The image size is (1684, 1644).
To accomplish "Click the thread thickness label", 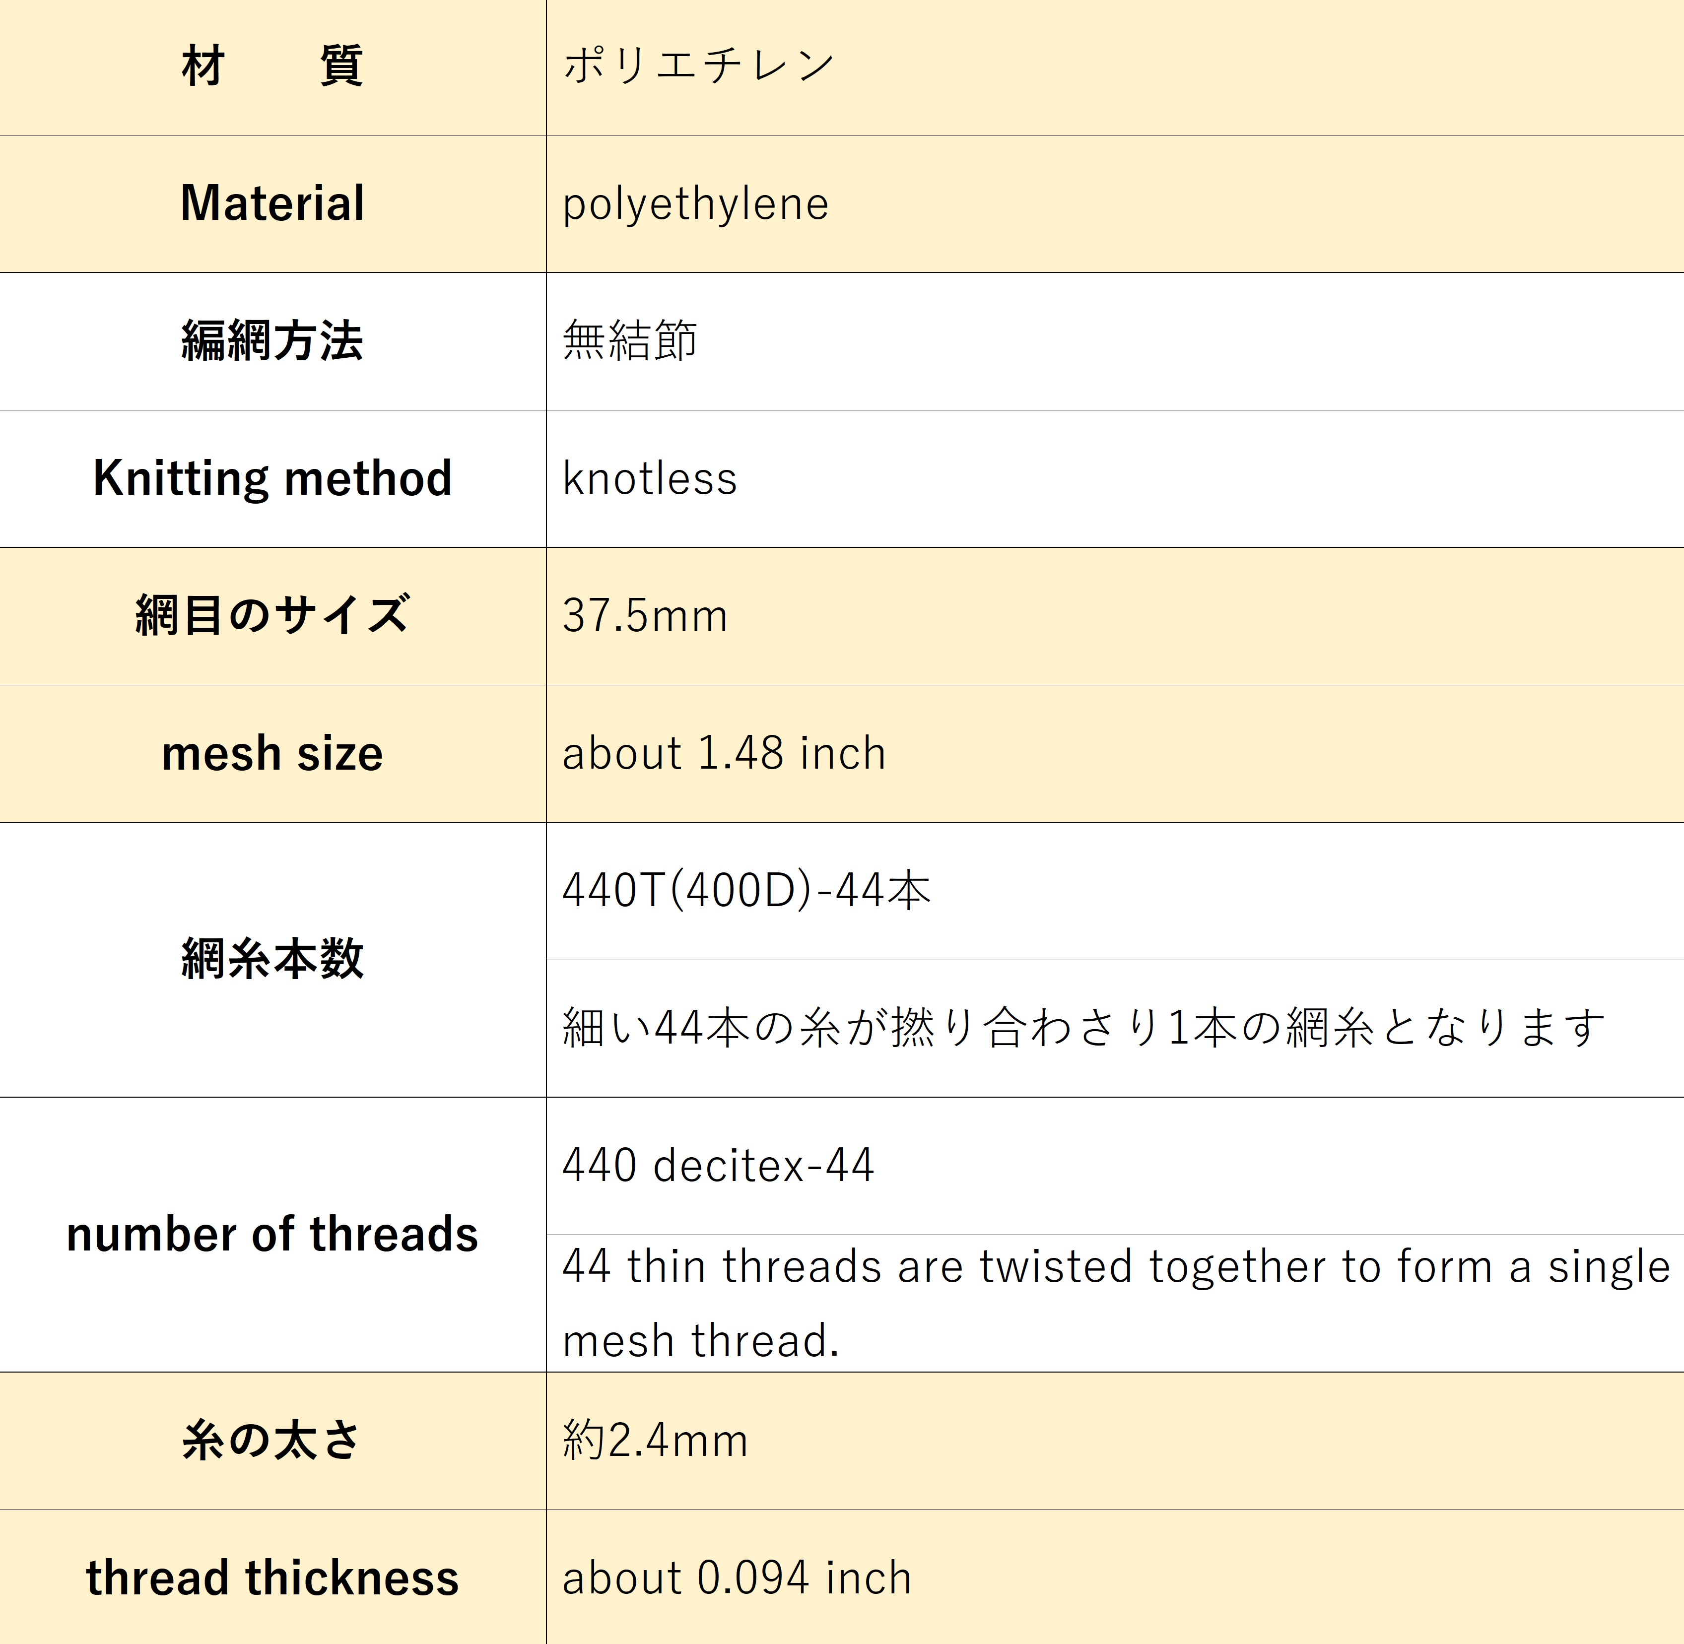I will (272, 1578).
